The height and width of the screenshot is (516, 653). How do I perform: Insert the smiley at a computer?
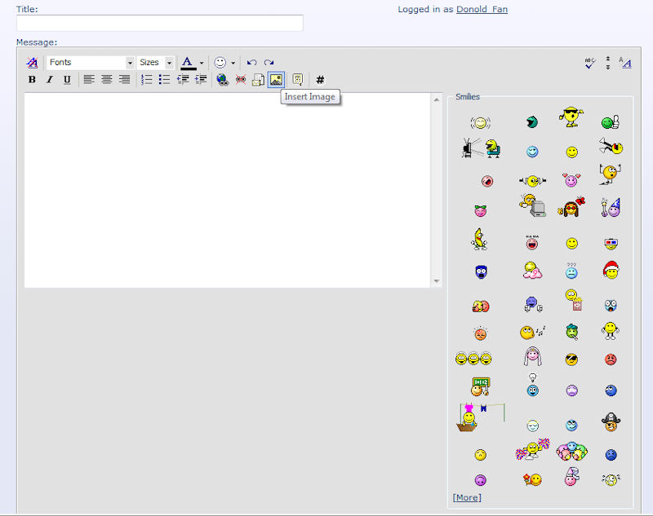(533, 205)
